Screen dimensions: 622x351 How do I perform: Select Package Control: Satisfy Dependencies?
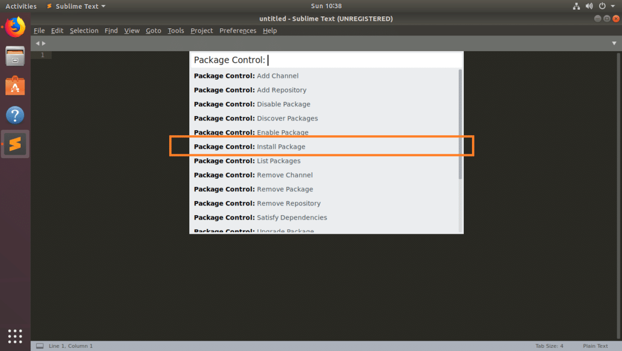pos(324,217)
